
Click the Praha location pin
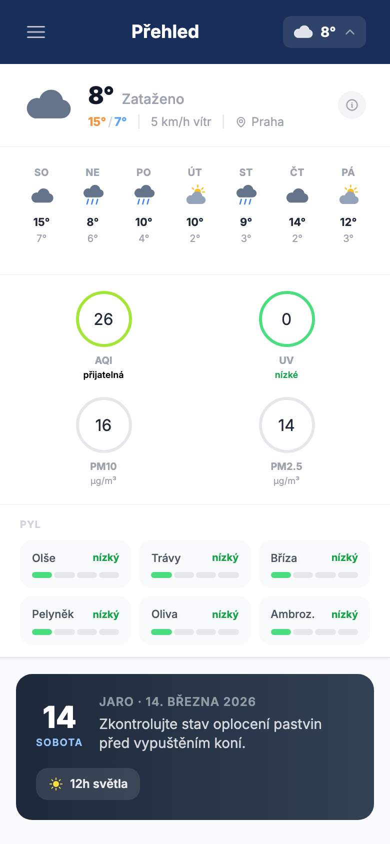[x=241, y=122]
